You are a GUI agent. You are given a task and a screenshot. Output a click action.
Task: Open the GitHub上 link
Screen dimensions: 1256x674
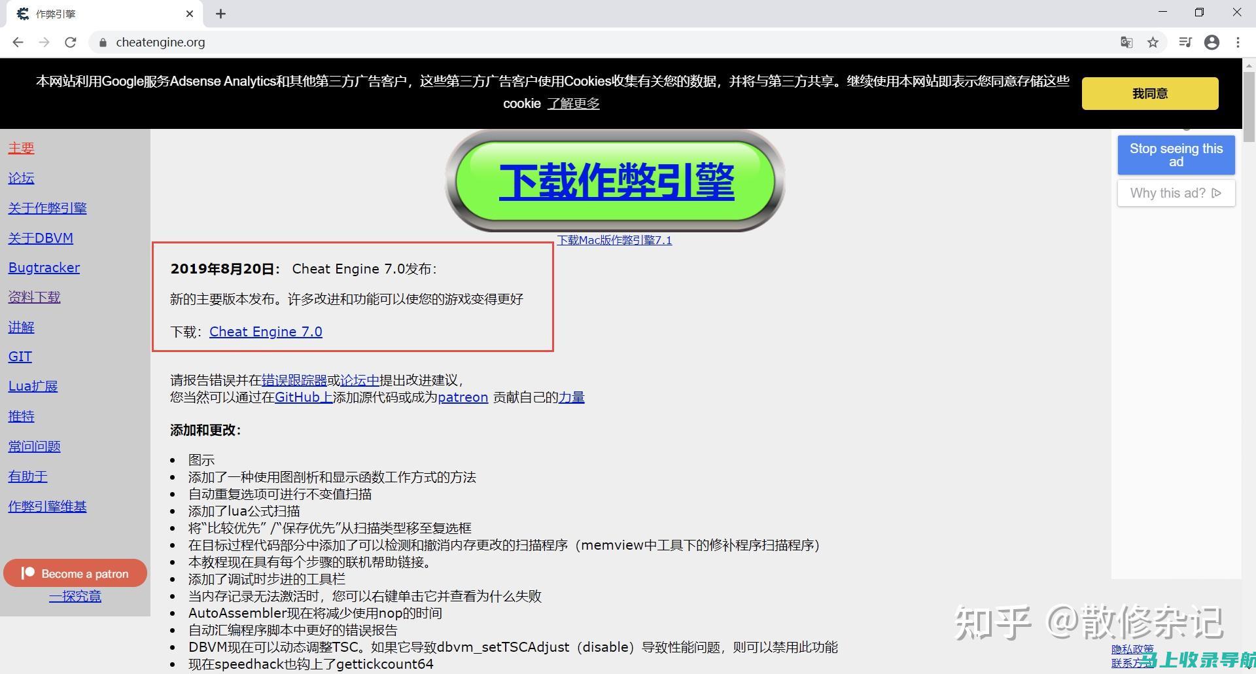[304, 397]
